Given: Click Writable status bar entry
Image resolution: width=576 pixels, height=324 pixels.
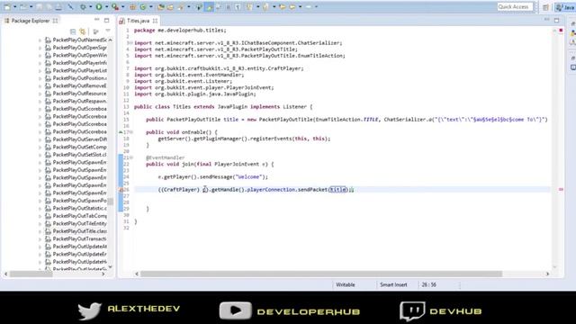Looking at the screenshot, I should [x=346, y=284].
